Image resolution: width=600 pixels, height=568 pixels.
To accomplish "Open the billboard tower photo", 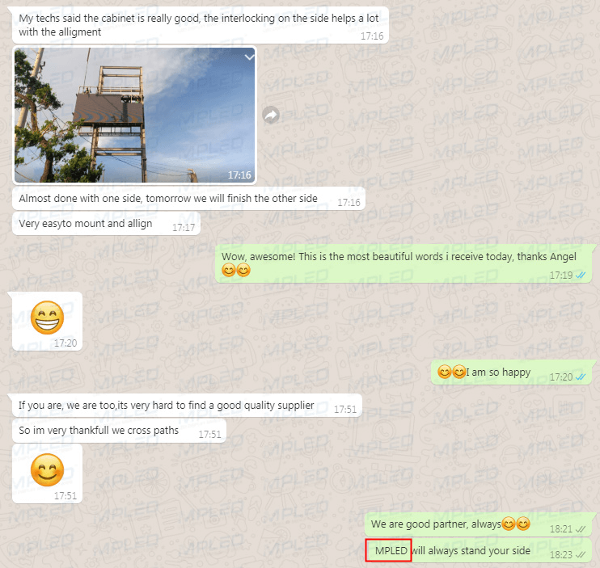I will 135,115.
